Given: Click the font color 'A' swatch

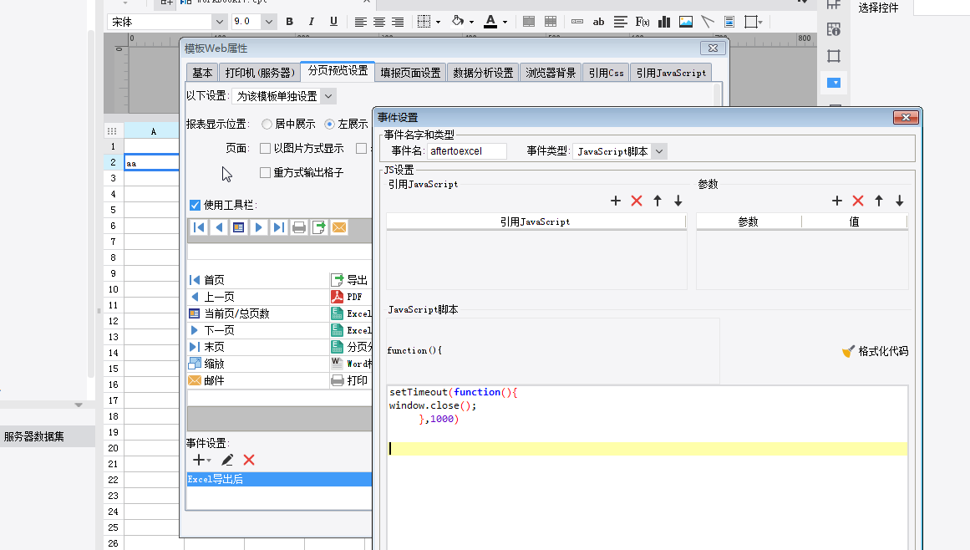Looking at the screenshot, I should (490, 22).
